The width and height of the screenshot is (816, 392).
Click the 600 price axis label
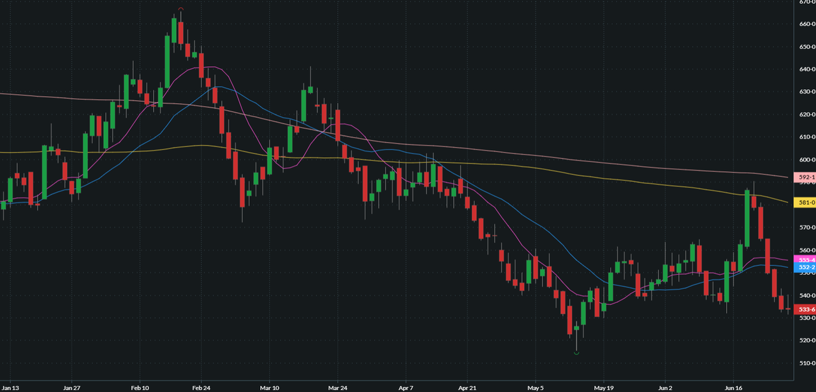coord(808,160)
